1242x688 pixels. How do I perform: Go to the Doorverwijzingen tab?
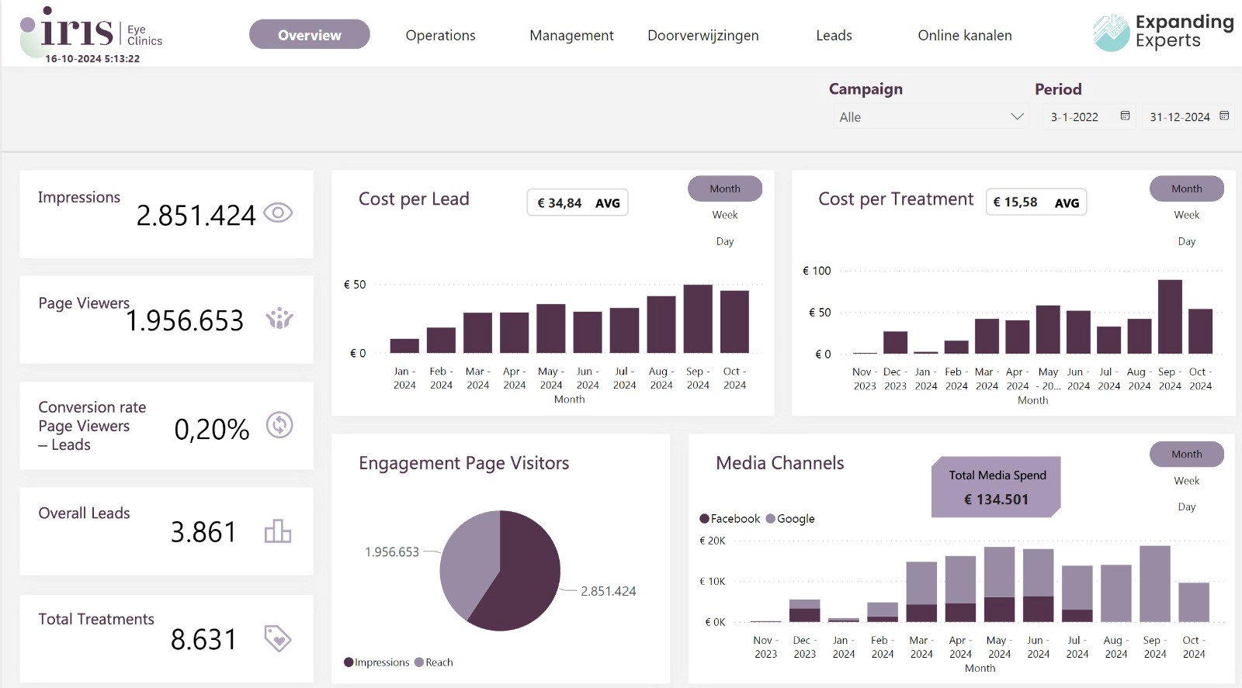click(x=703, y=36)
